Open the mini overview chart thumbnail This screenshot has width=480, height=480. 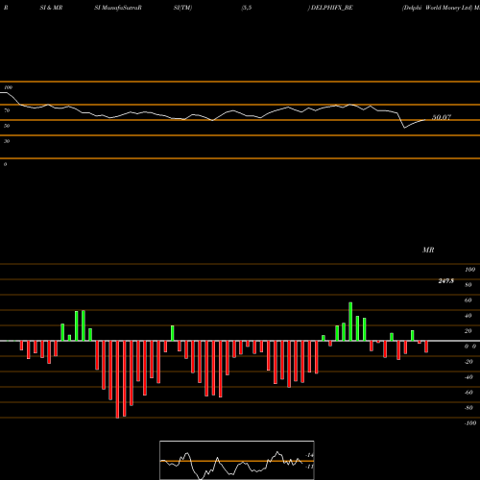[x=237, y=460]
